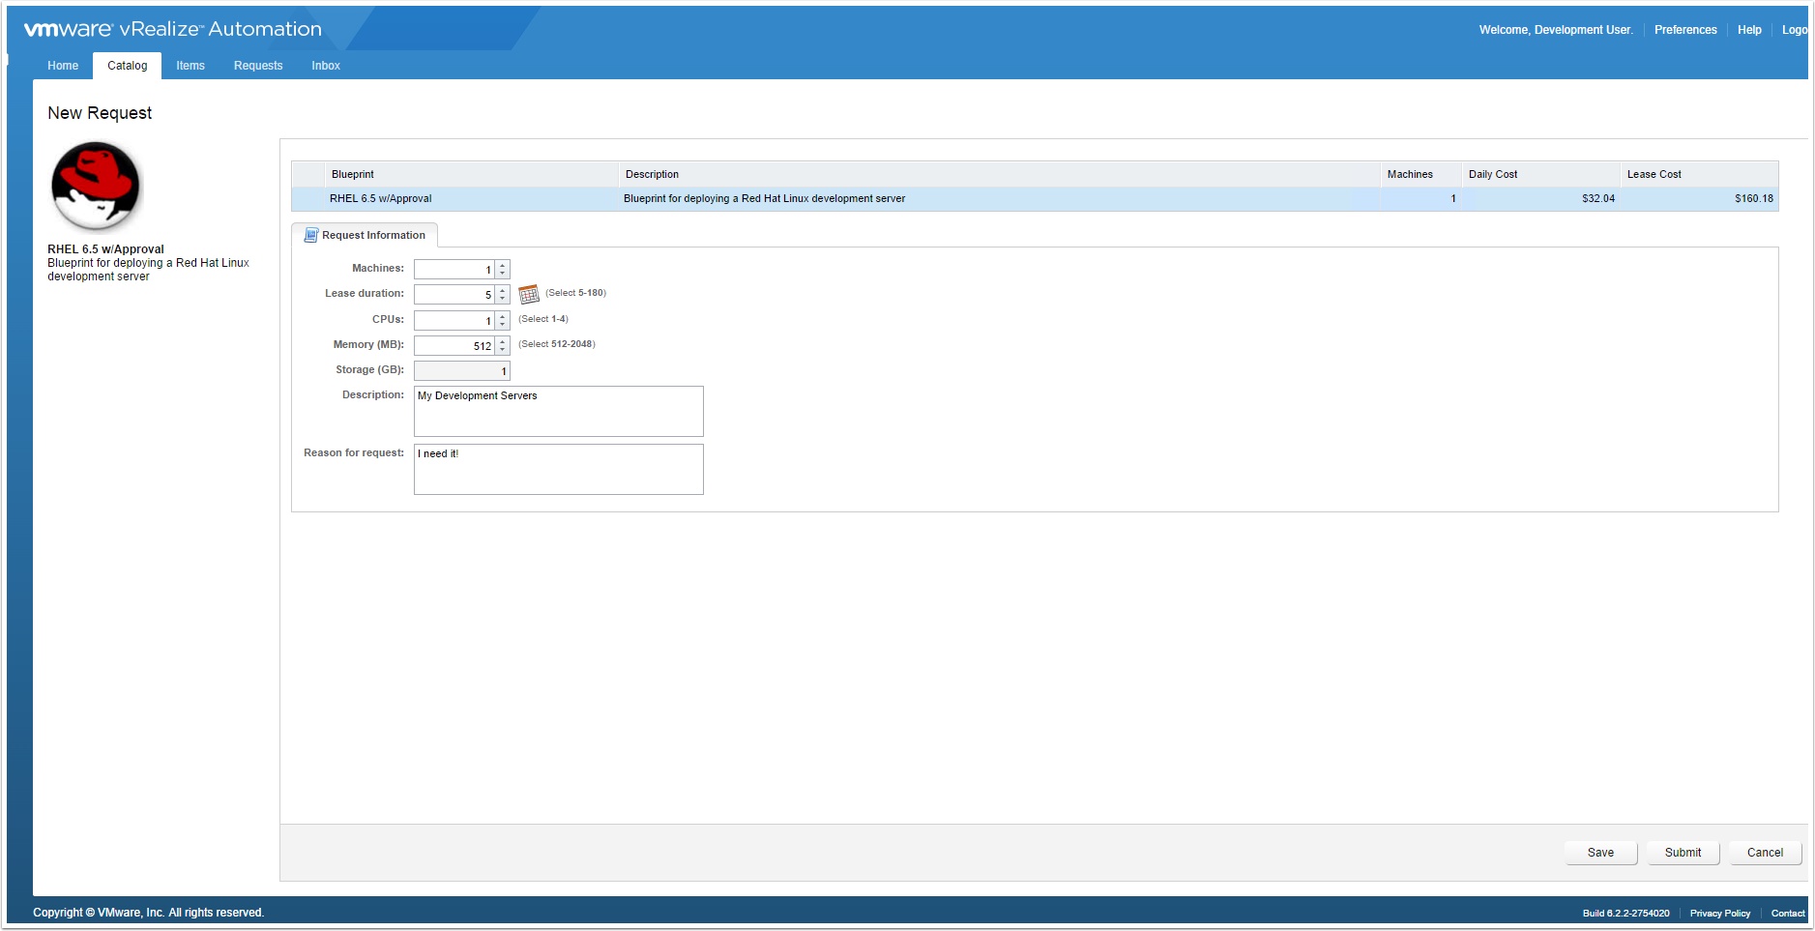Viewport: 1815px width, 931px height.
Task: Click the Request Information tab icon
Action: coord(310,235)
